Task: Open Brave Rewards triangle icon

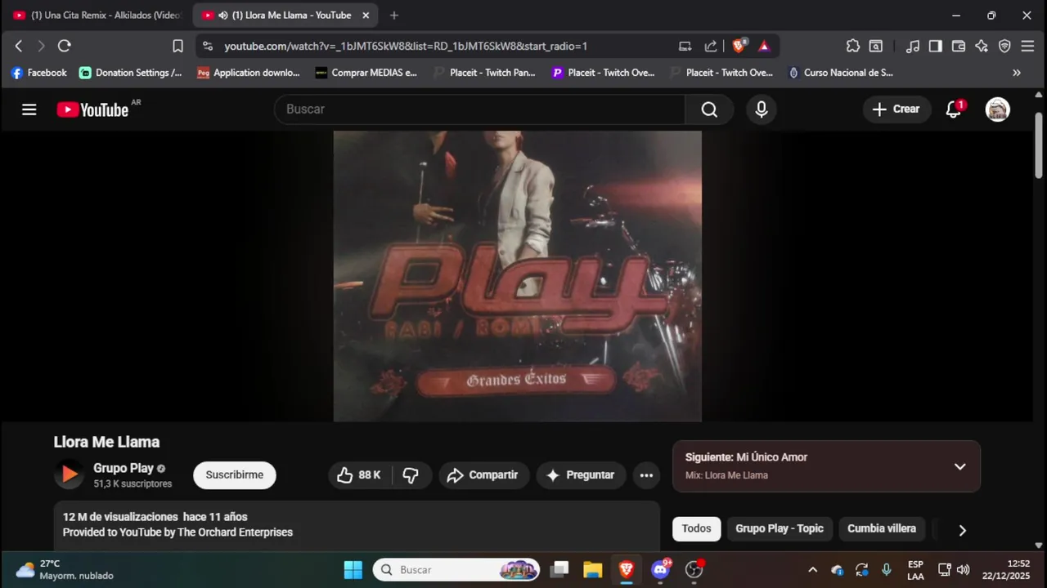Action: (764, 47)
